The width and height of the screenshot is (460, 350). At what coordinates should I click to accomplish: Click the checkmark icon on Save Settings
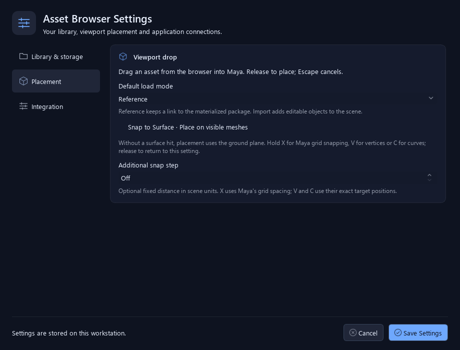tap(398, 332)
